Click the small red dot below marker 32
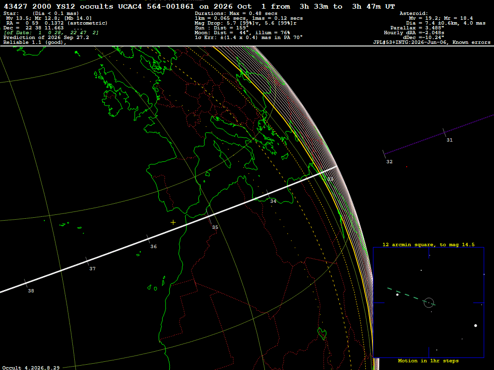This screenshot has height=370, width=494. point(407,167)
